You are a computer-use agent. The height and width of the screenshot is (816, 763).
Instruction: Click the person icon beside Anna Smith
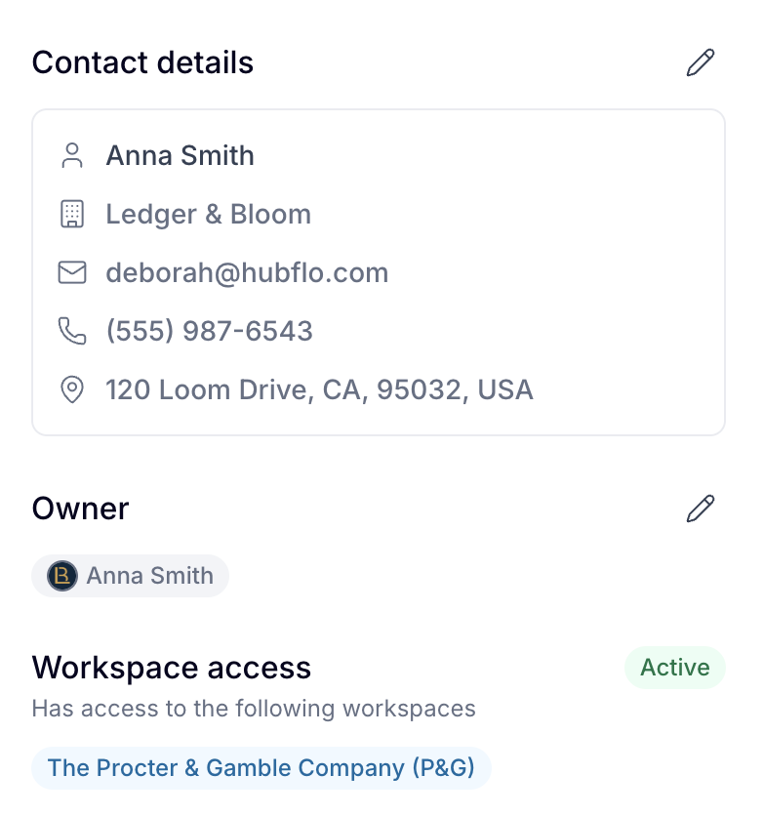72,155
